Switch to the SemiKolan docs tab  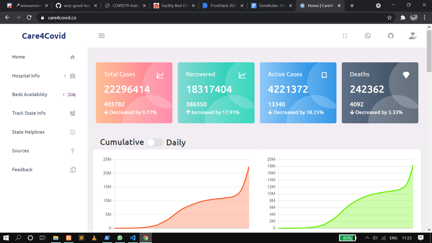pyautogui.click(x=272, y=6)
